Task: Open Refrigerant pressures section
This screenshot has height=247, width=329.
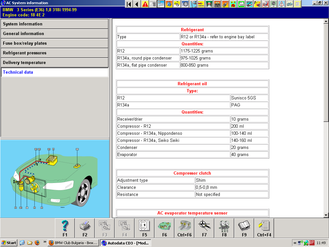Action: pos(55,53)
